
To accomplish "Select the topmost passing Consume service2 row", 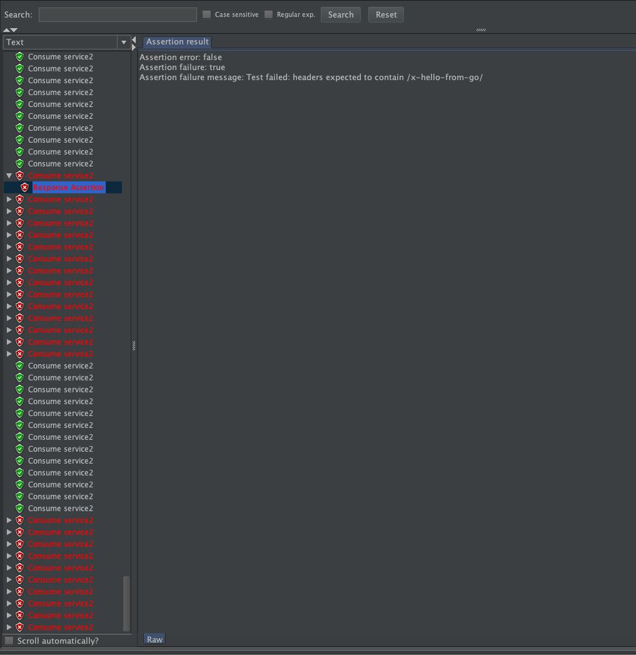I will click(61, 56).
